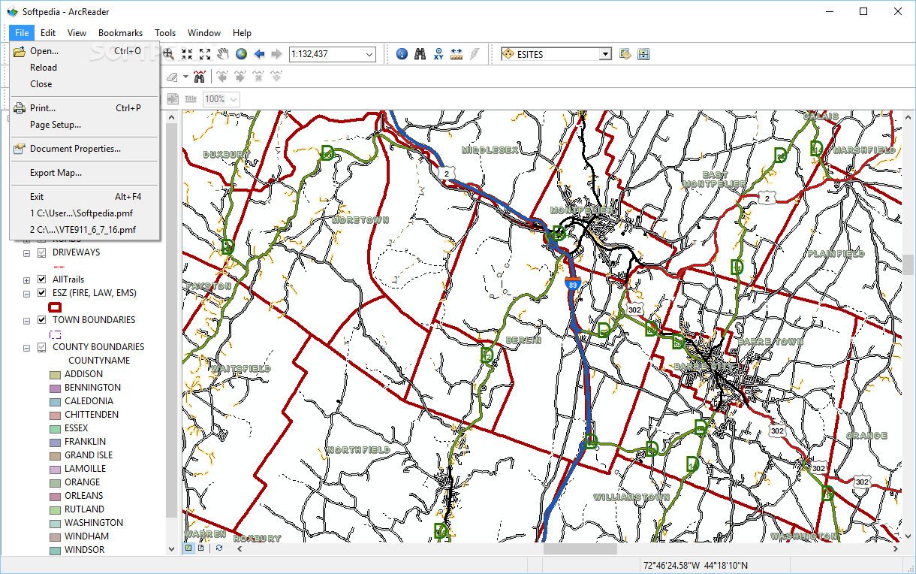Open Document Properties... from File menu
This screenshot has height=574, width=916.
coord(84,149)
